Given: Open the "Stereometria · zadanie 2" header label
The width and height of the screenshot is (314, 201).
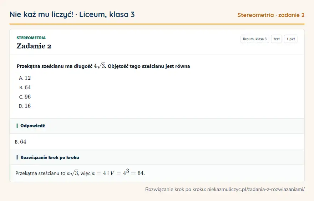Looking at the screenshot, I should pyautogui.click(x=271, y=15).
